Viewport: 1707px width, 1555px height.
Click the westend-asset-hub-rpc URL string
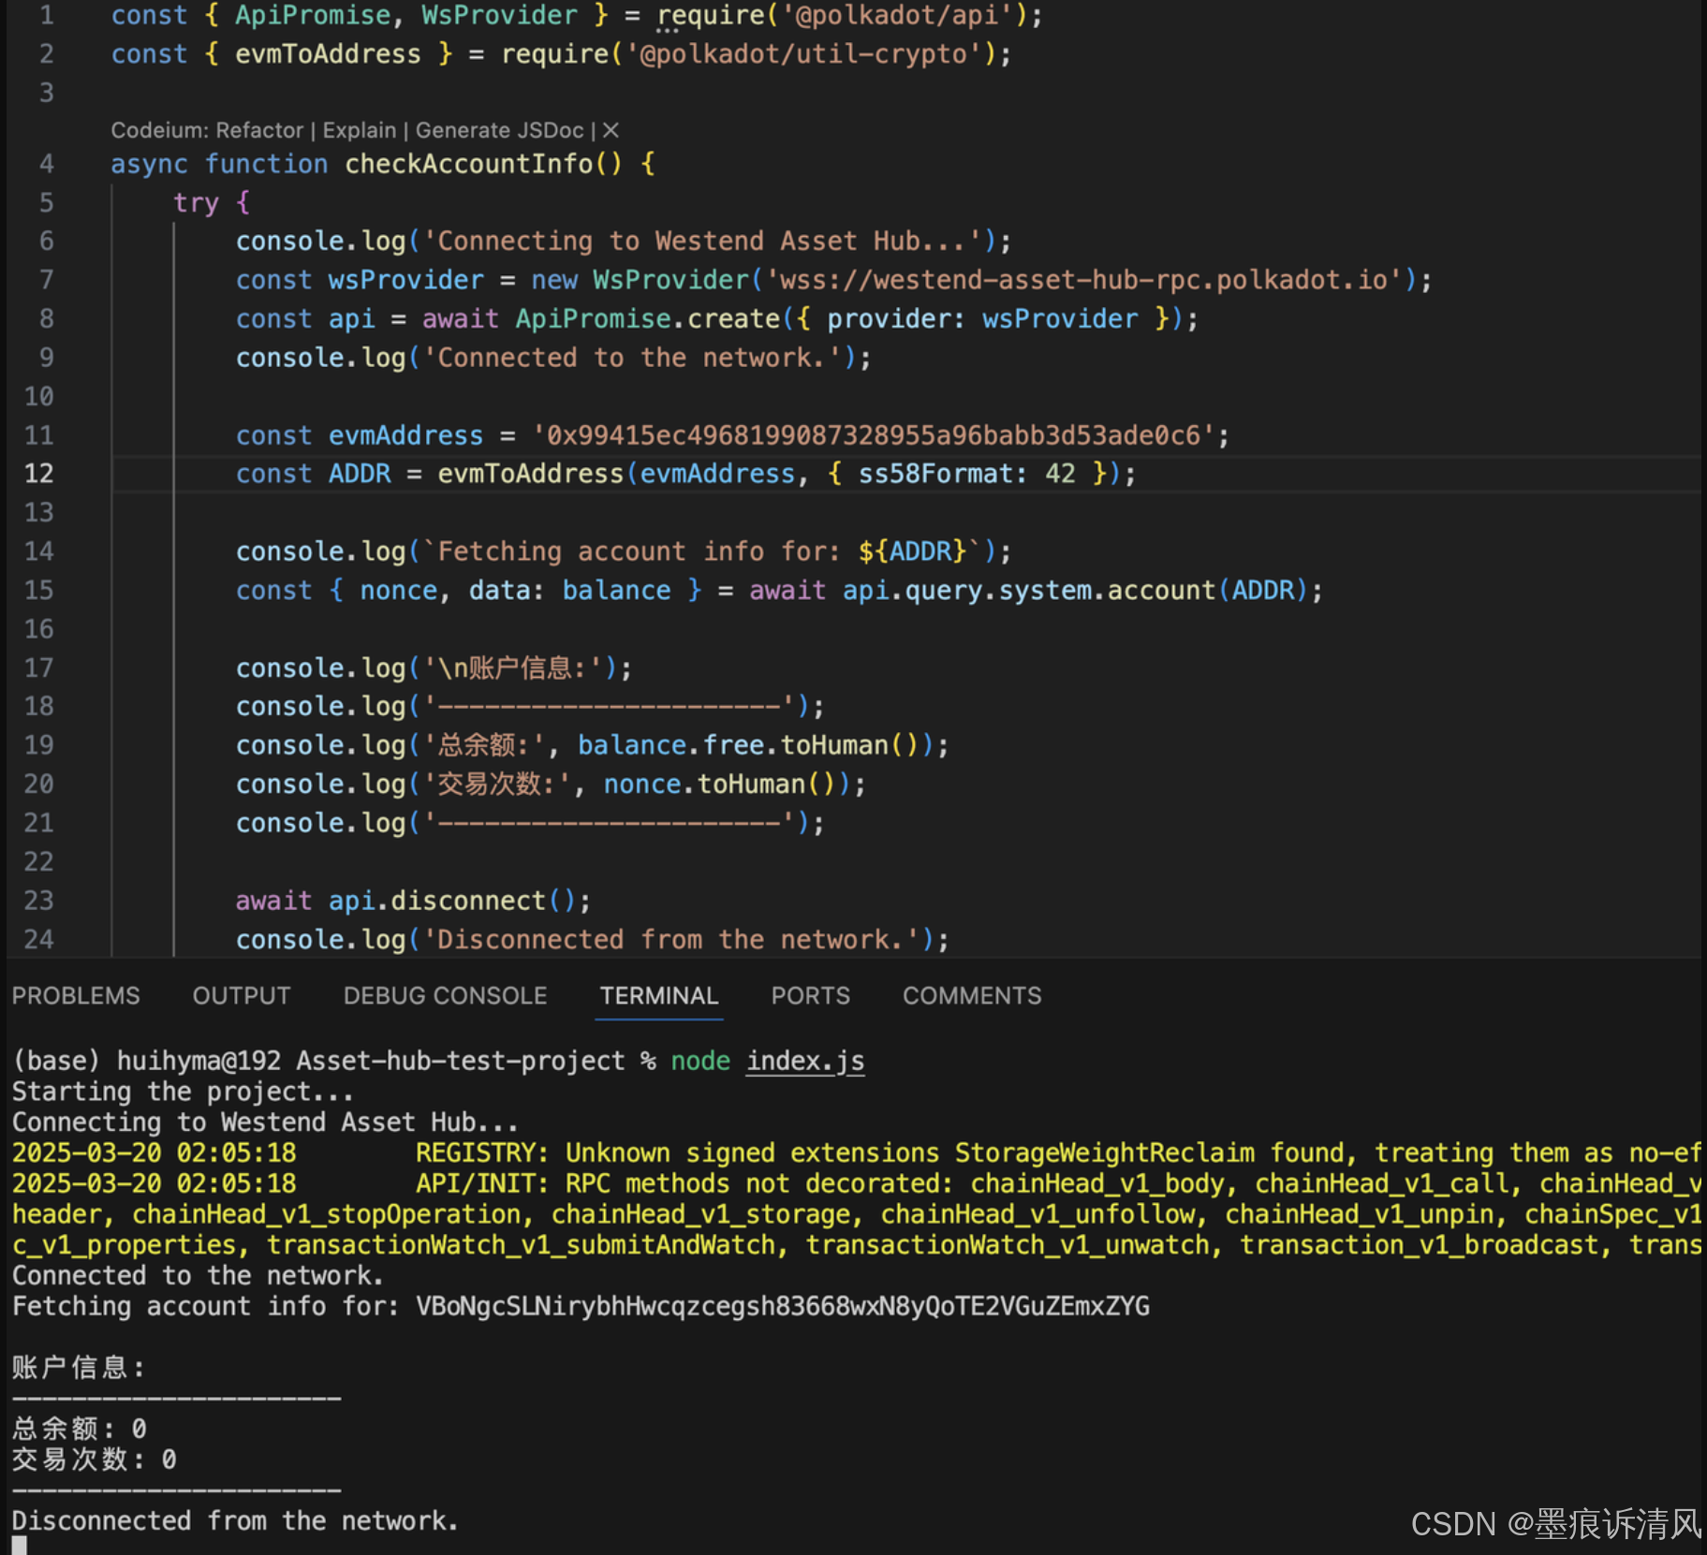pyautogui.click(x=1083, y=280)
